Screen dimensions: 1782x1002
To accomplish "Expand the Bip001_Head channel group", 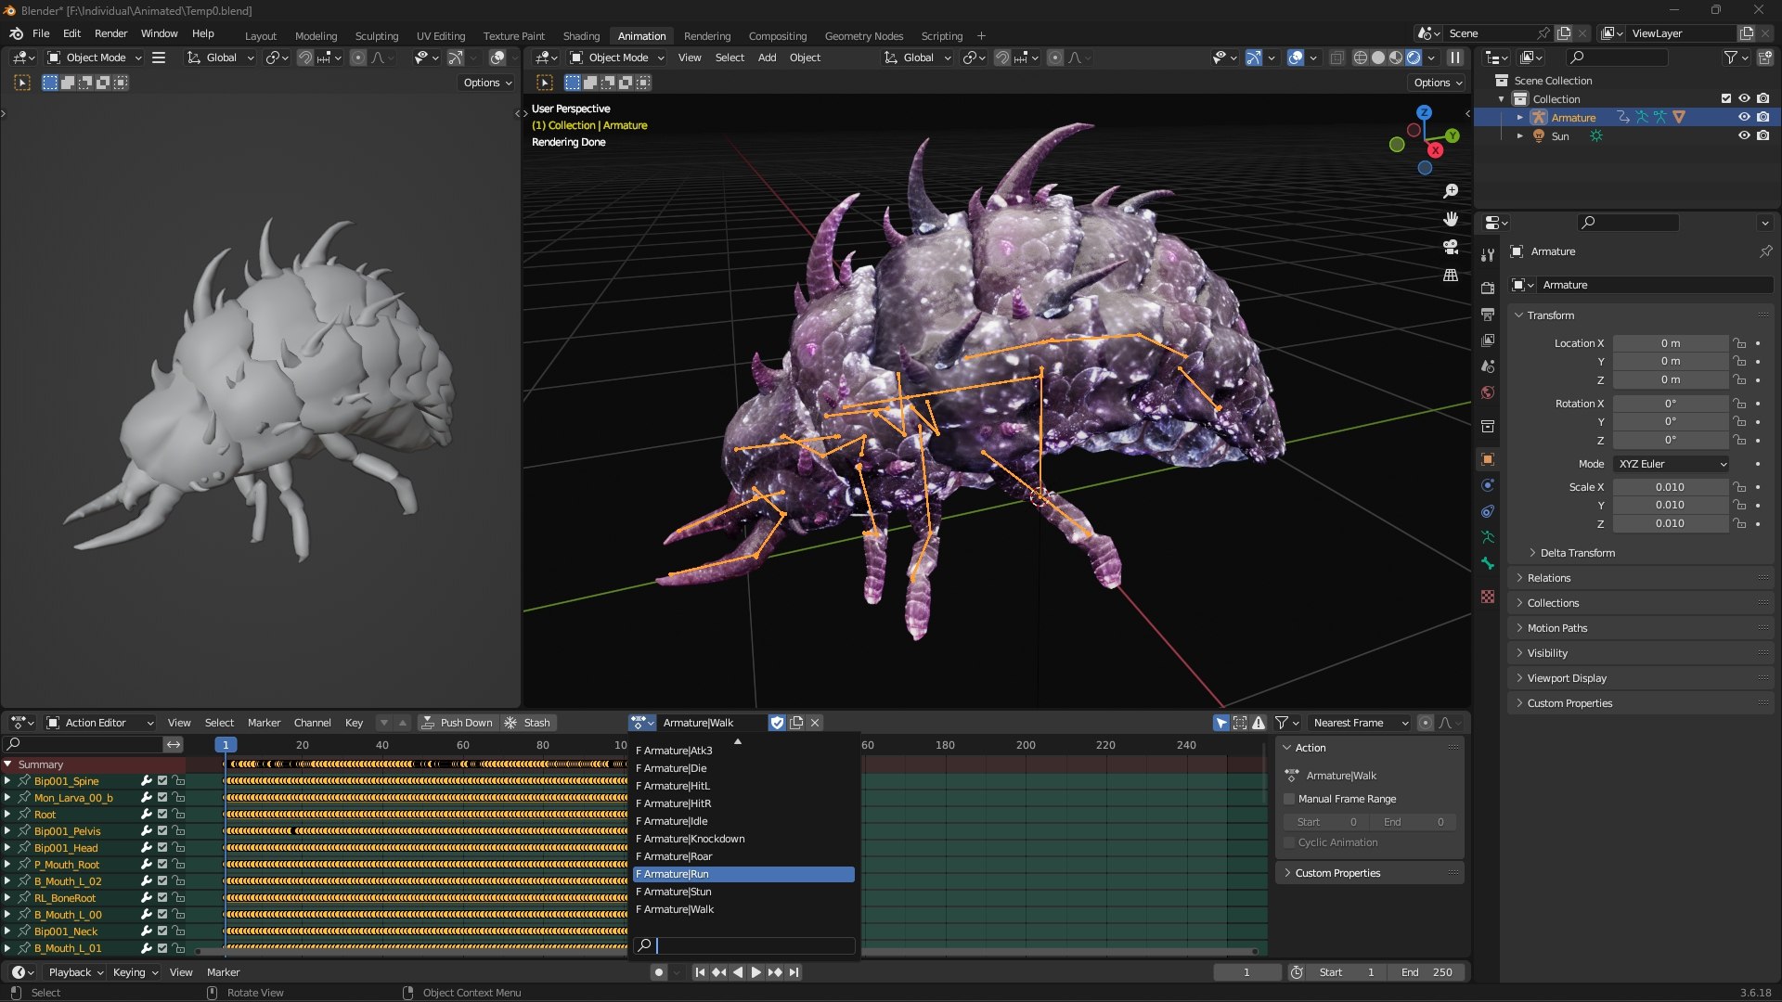I will tap(7, 848).
